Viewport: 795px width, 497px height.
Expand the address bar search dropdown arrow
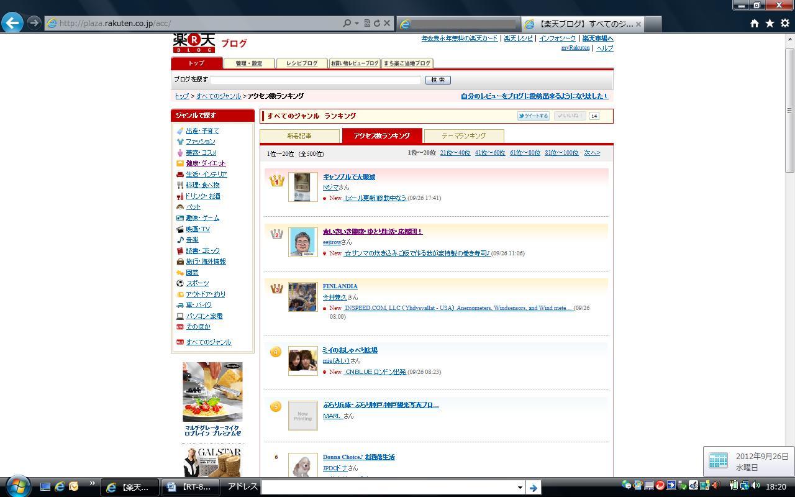(357, 23)
